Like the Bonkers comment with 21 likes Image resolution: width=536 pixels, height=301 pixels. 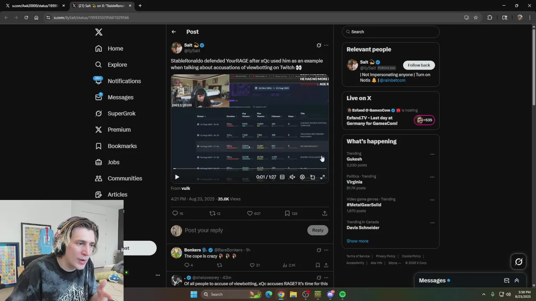(255, 265)
